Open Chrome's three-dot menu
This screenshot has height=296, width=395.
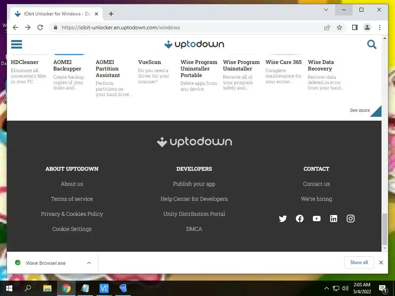pyautogui.click(x=380, y=27)
